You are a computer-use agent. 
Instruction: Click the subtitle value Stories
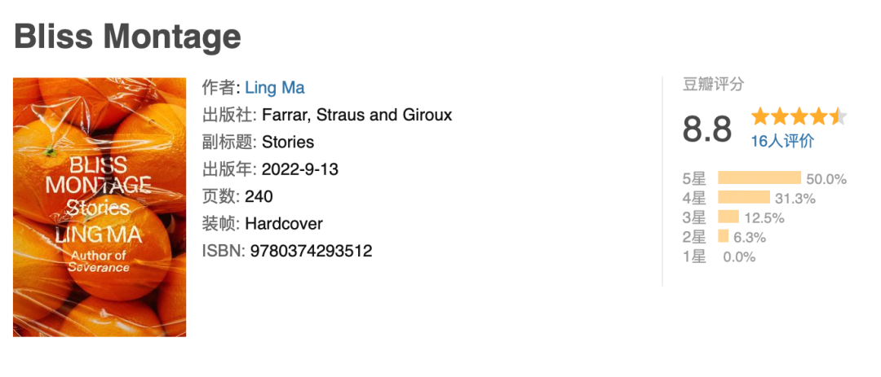pyautogui.click(x=288, y=142)
